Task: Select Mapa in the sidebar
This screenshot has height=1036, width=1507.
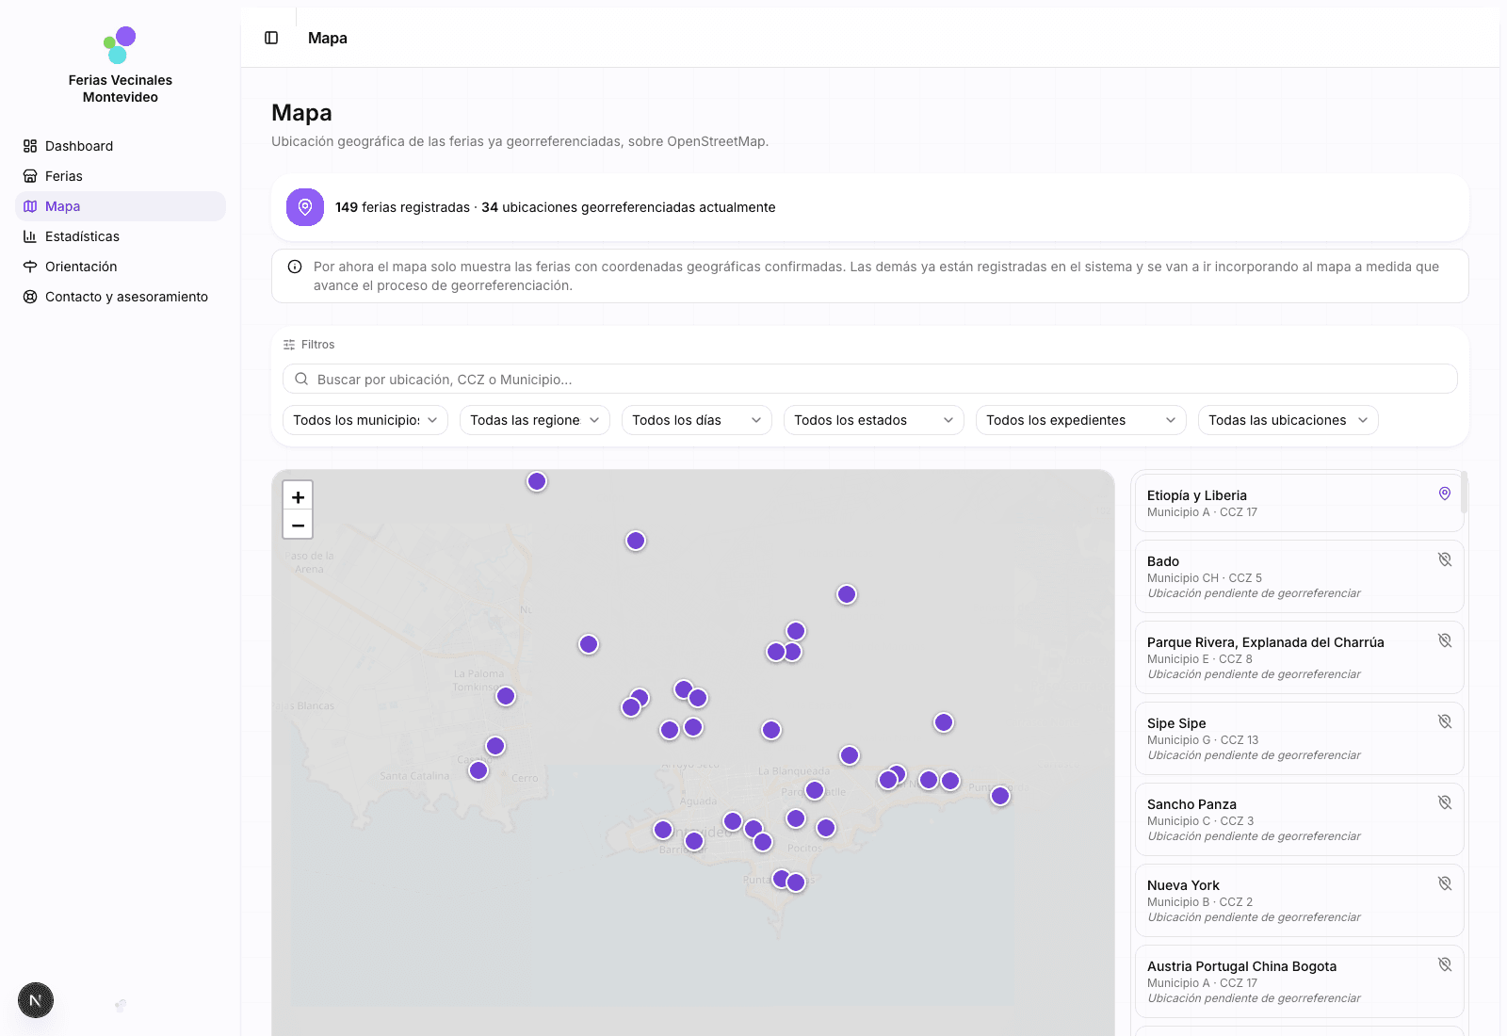Action: [121, 206]
